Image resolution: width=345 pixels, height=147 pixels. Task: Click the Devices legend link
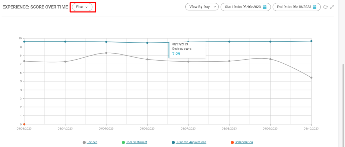coord(92,142)
